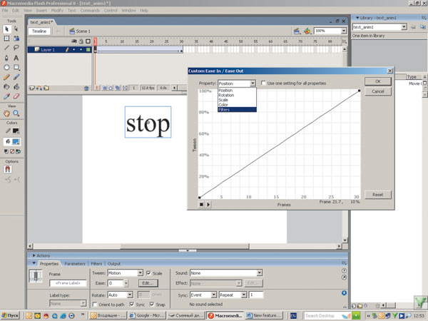Check Use one setting for all properties

tap(263, 83)
